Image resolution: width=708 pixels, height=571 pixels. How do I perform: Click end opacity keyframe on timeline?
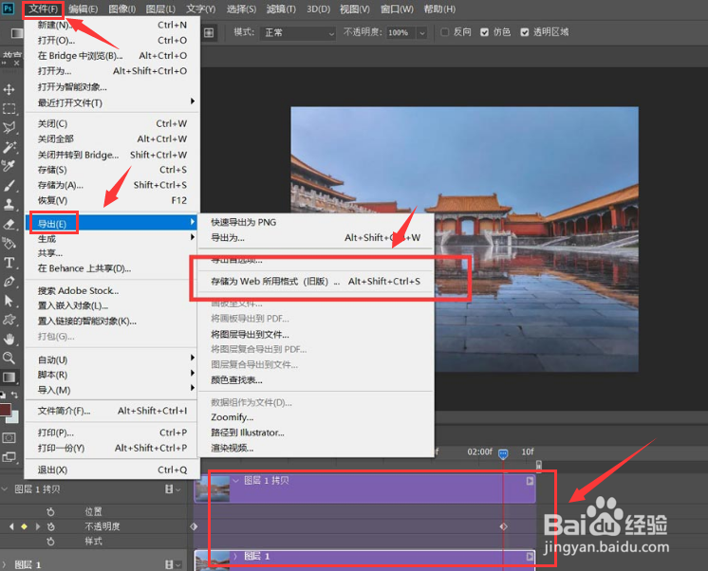(x=503, y=526)
